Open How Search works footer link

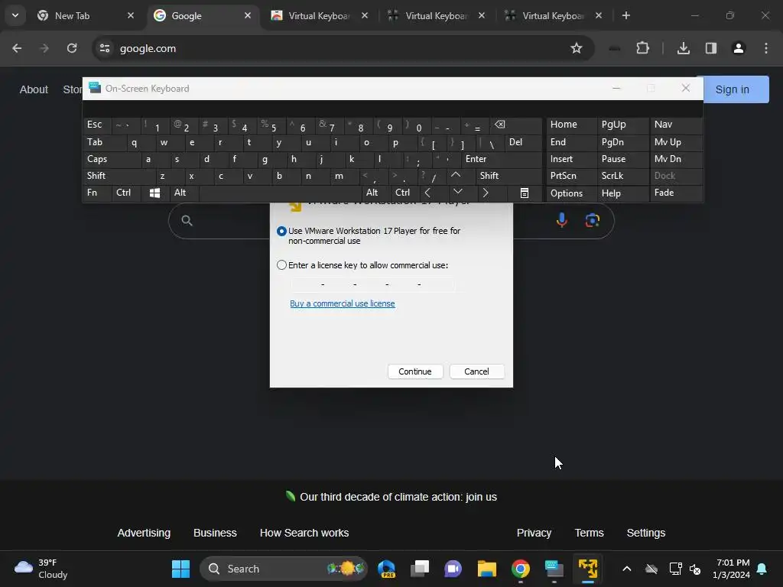[304, 533]
